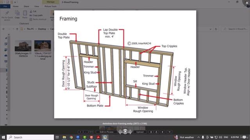Zoom out with the minus button

tap(86, 132)
